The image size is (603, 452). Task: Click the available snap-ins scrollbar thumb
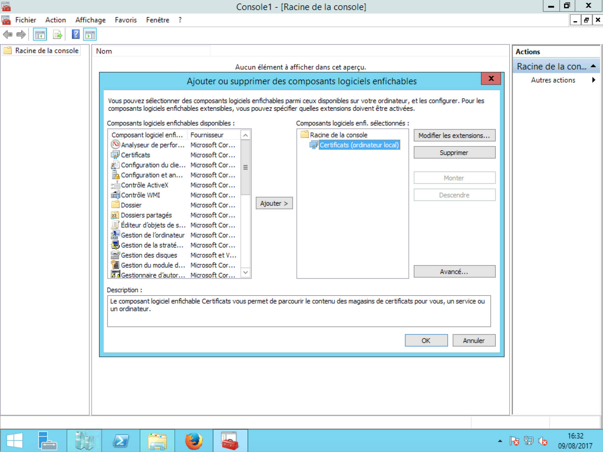click(245, 167)
